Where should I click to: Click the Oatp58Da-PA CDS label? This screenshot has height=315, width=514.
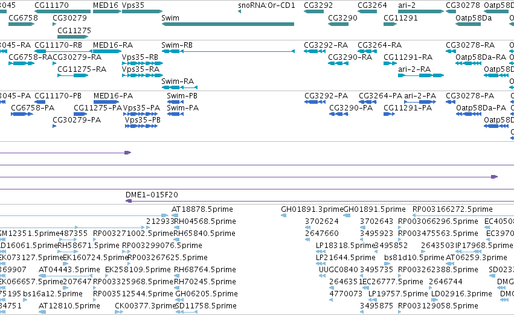tap(481, 108)
